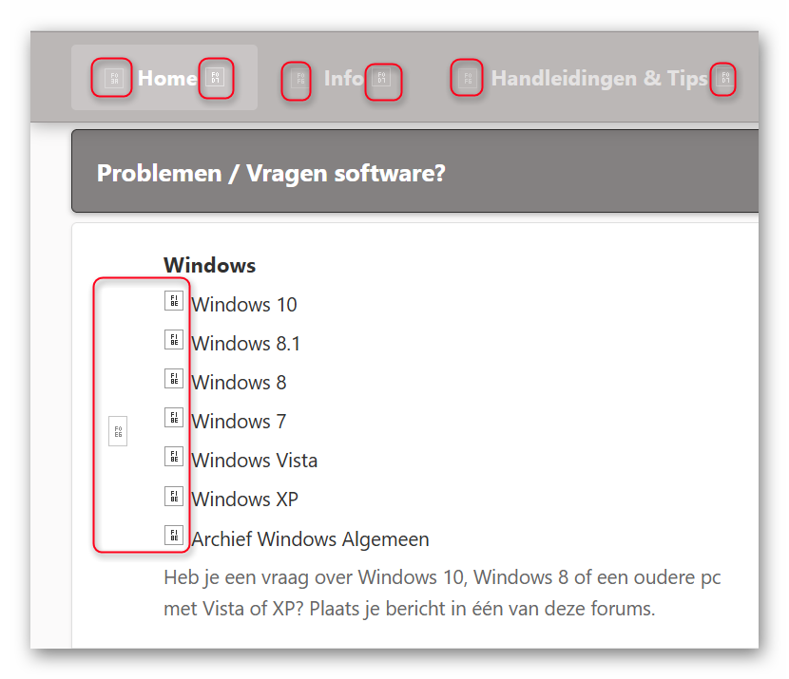Open the Archief Windows Algemeen link

click(311, 538)
